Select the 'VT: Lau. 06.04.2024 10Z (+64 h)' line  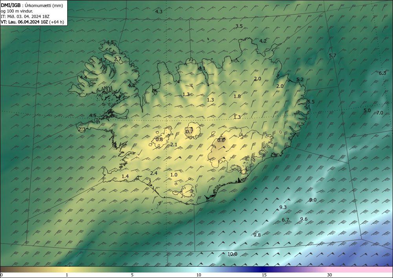tap(32, 22)
